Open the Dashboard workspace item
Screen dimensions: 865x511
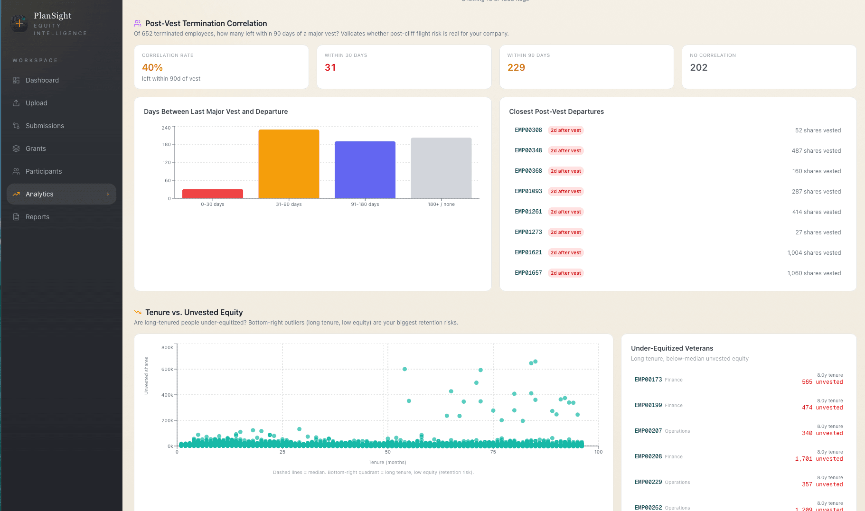42,80
